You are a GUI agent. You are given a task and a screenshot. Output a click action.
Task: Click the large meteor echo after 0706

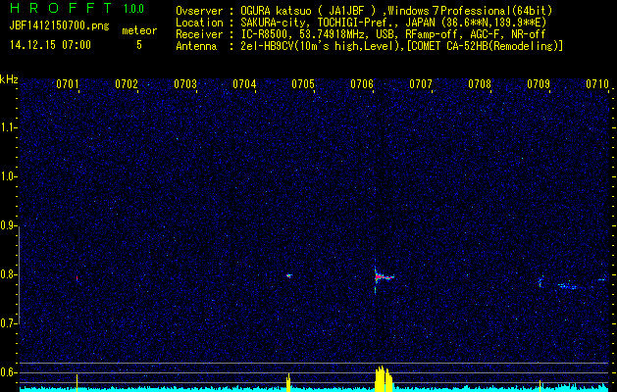click(383, 277)
